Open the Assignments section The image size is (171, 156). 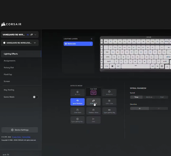(10, 61)
